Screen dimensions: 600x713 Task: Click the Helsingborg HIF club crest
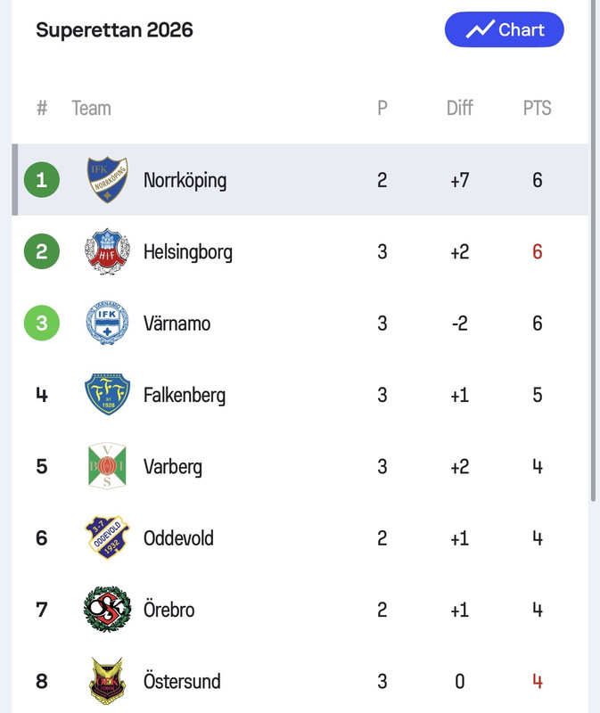tap(107, 251)
